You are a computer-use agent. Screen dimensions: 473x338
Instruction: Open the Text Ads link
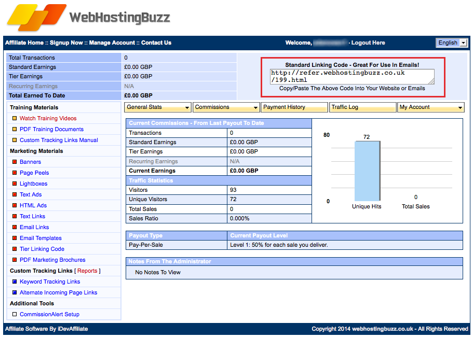click(x=31, y=194)
